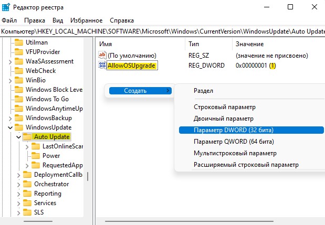Expand the Reporting key arrow
Screen dimensions: 325x225
point(19,194)
